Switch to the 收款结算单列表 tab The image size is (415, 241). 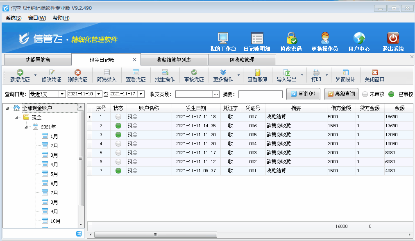click(x=174, y=60)
